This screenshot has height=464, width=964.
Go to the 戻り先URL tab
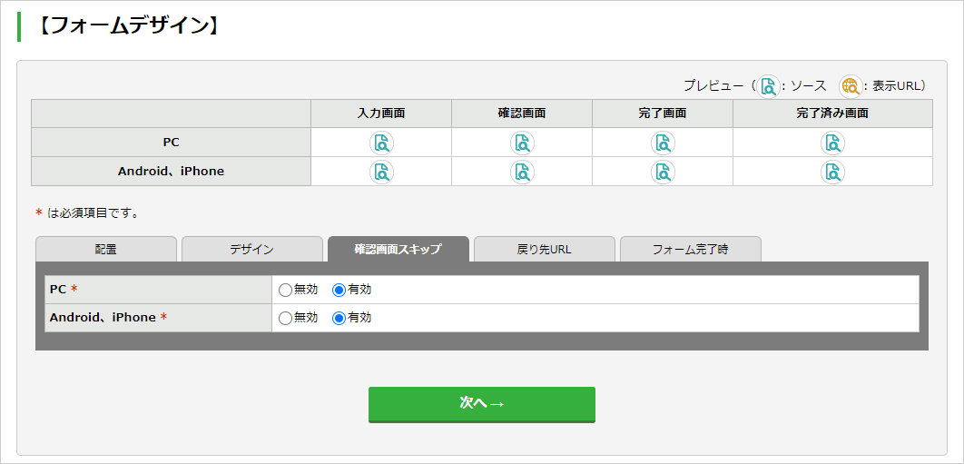(x=545, y=249)
